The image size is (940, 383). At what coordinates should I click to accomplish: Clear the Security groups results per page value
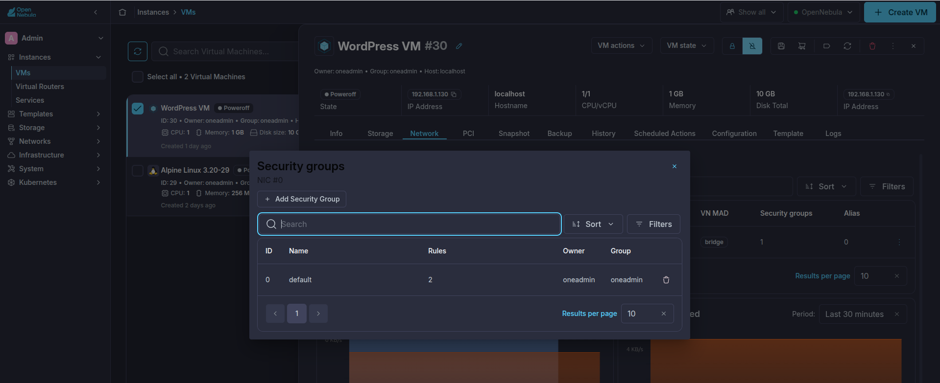tap(664, 314)
